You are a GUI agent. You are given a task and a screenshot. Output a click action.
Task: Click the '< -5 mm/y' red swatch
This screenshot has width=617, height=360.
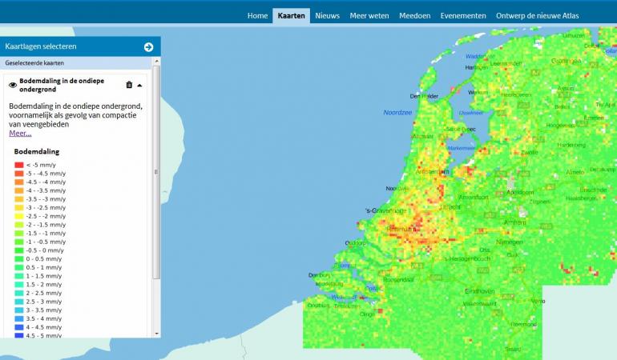(19, 165)
